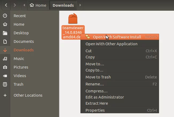Click the Videos sidebar icon
174x117 pixels.
(5, 76)
